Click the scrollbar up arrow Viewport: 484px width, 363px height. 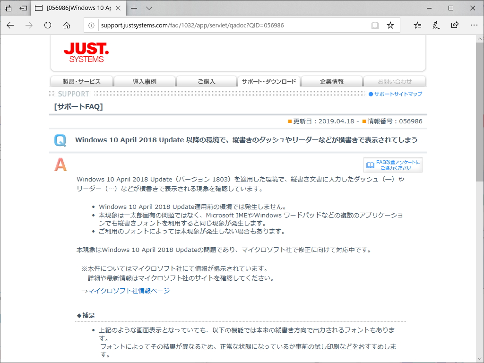point(480,39)
